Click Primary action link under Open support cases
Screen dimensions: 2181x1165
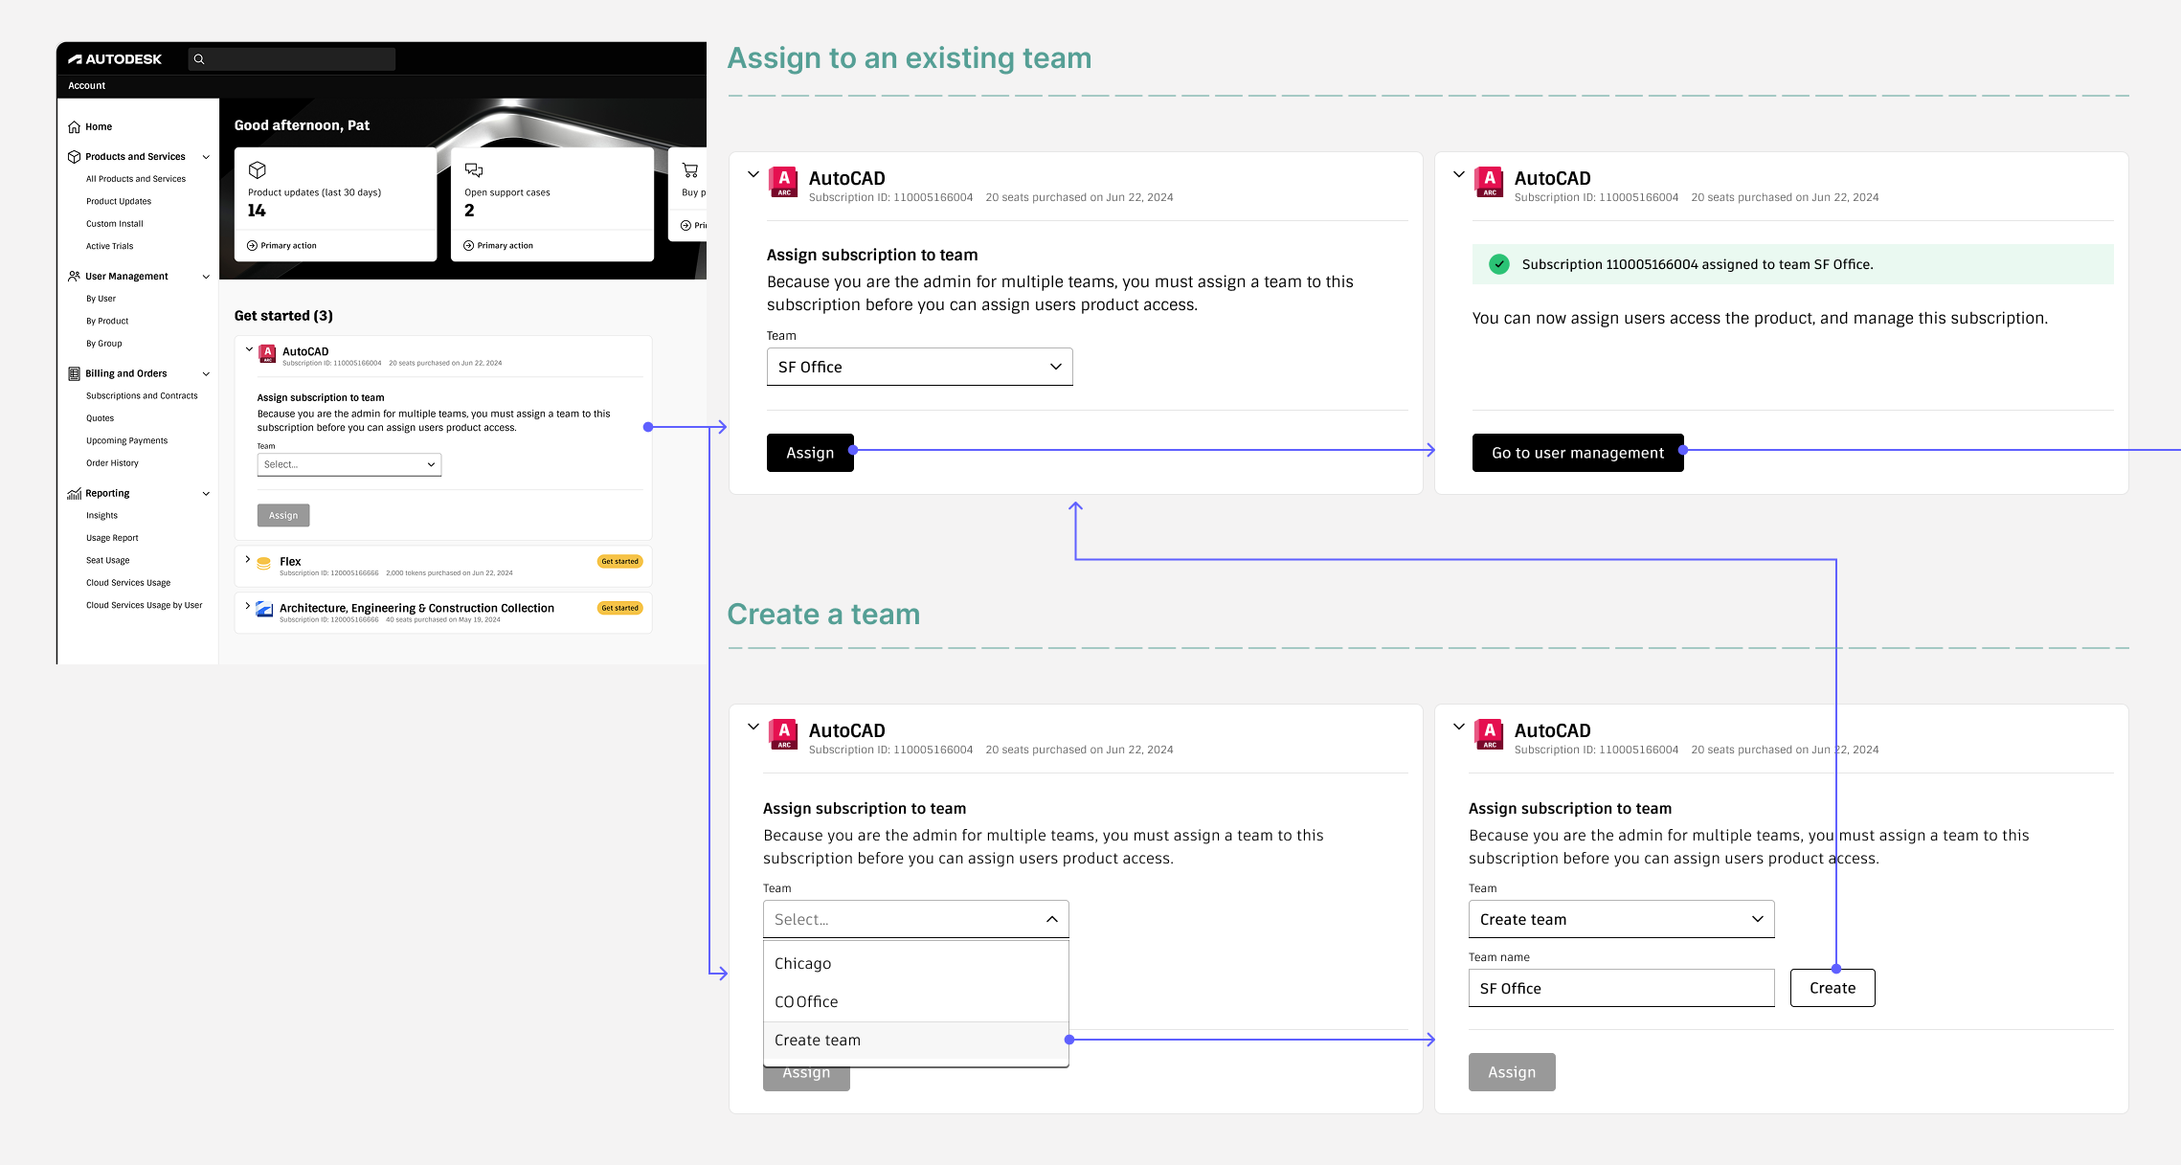tap(498, 246)
